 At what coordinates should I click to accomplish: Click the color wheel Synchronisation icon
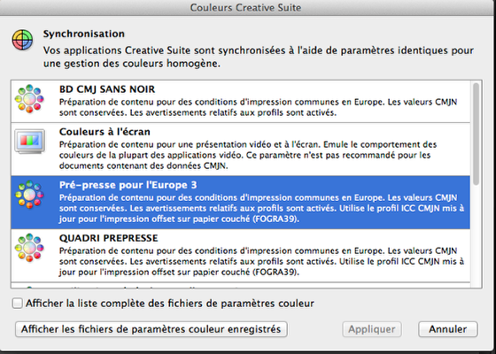click(22, 40)
